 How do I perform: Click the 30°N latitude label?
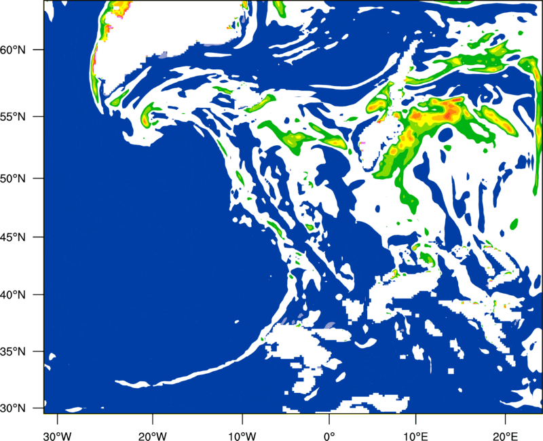click(13, 408)
